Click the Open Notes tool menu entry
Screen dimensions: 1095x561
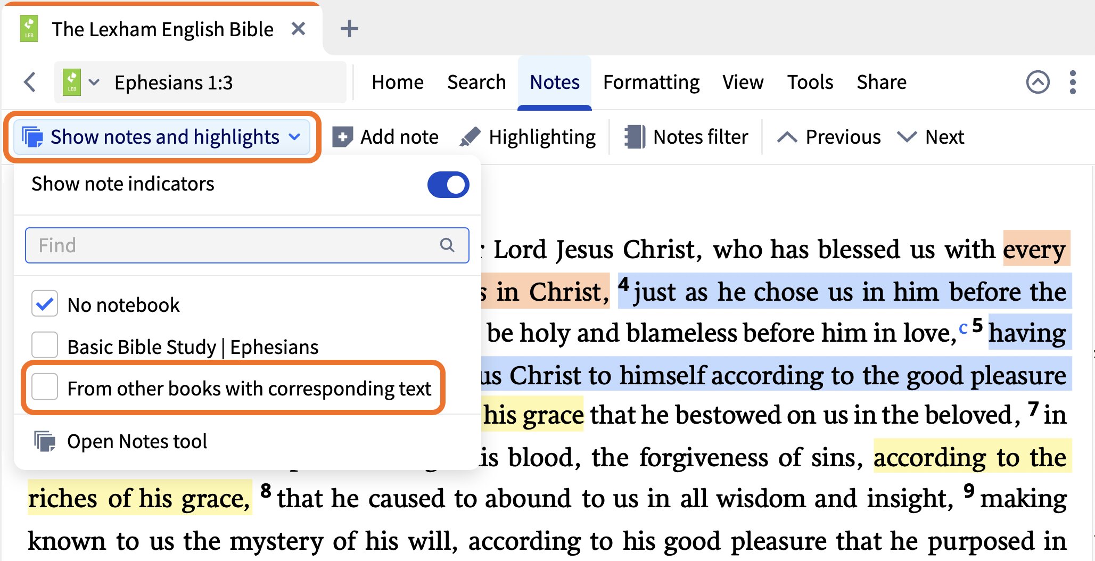click(121, 441)
